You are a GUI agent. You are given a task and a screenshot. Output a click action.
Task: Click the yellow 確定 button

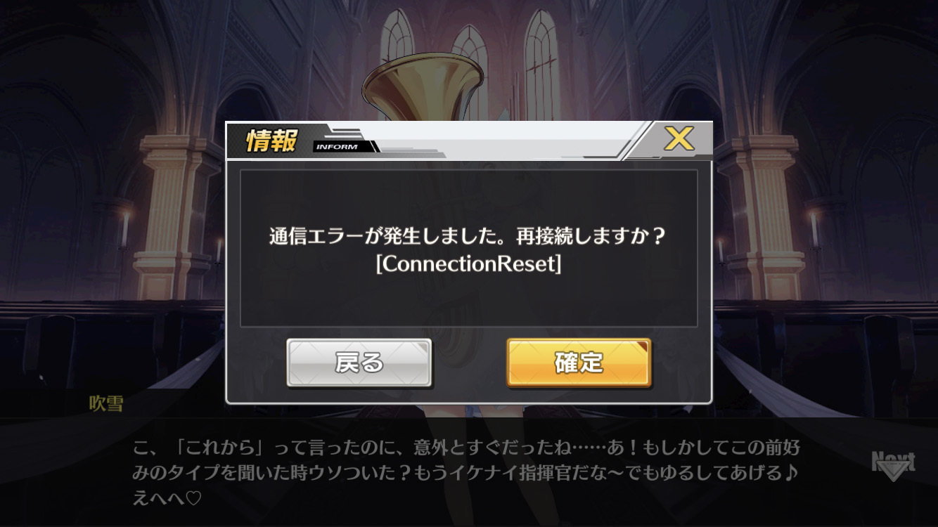(579, 363)
